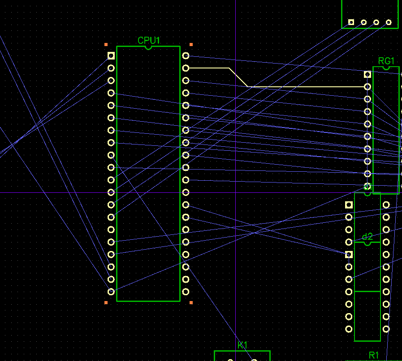Click the RG1 pad where the yellow trace ends
This screenshot has width=402, height=361.
367,87
